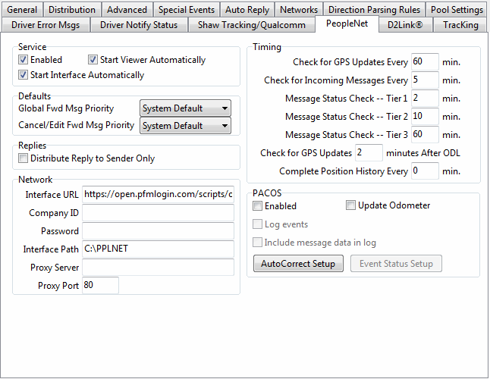Screen dimensions: 490x379
Task: Switch to the General tab
Action: point(22,10)
